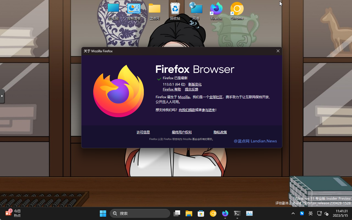Click the blue tray app icon
Screen dimensions: 352x220
(x=302, y=213)
